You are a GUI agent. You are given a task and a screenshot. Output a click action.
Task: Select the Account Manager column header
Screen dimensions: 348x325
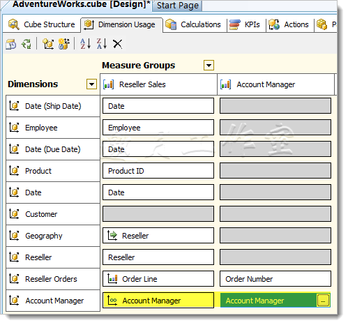coord(276,84)
